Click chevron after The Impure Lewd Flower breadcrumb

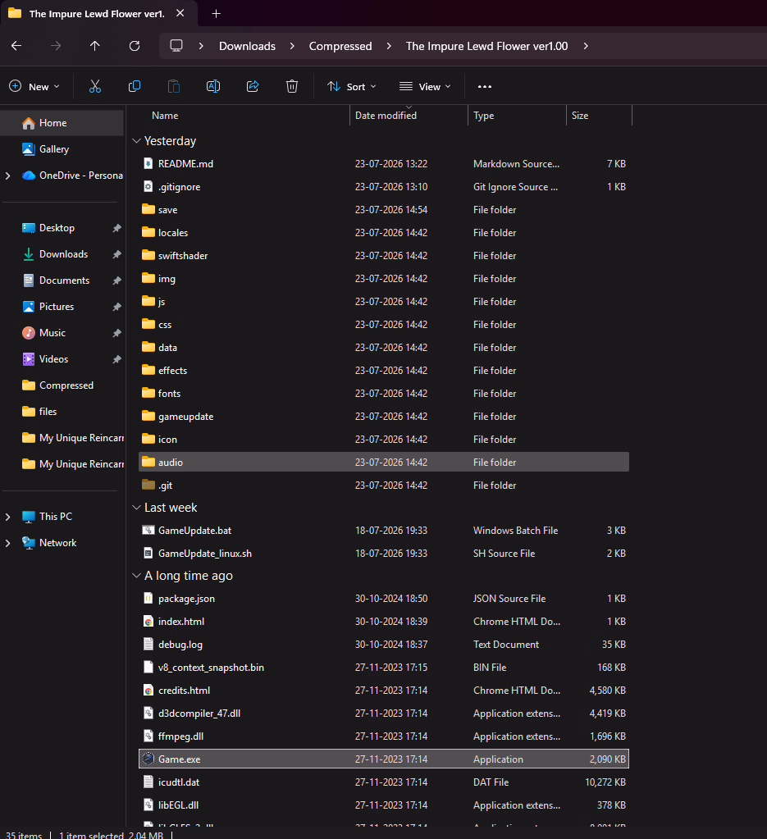pos(586,46)
